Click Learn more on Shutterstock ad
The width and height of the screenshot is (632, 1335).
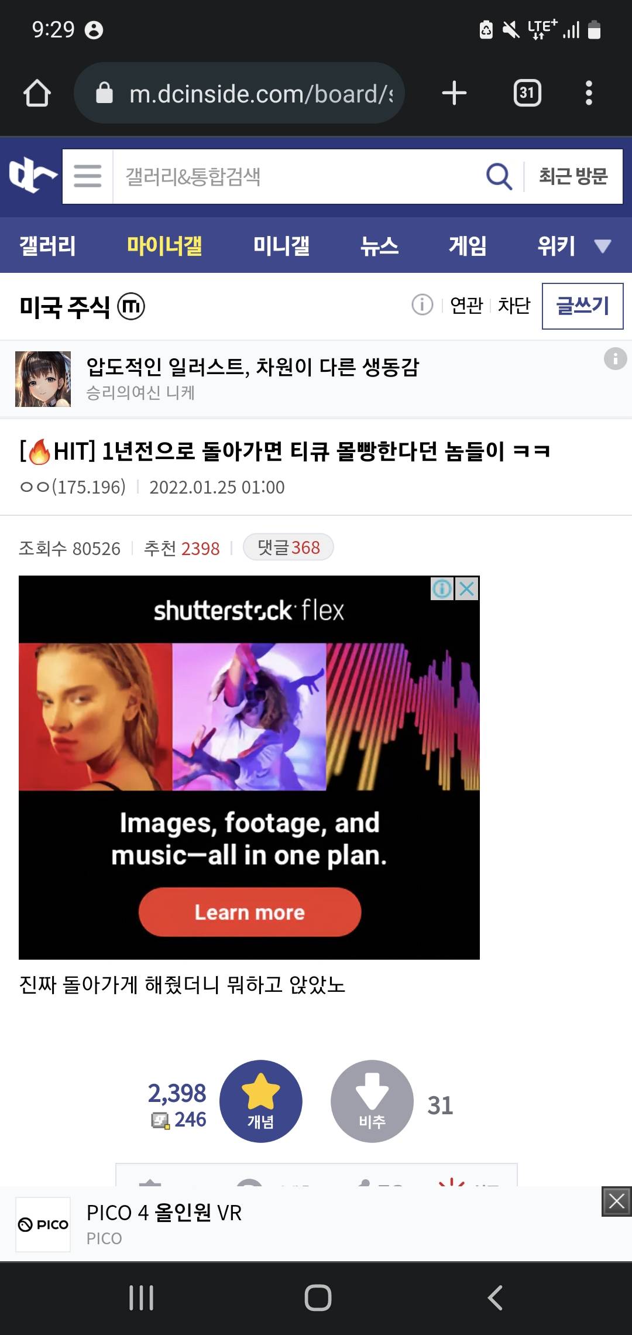pyautogui.click(x=250, y=912)
